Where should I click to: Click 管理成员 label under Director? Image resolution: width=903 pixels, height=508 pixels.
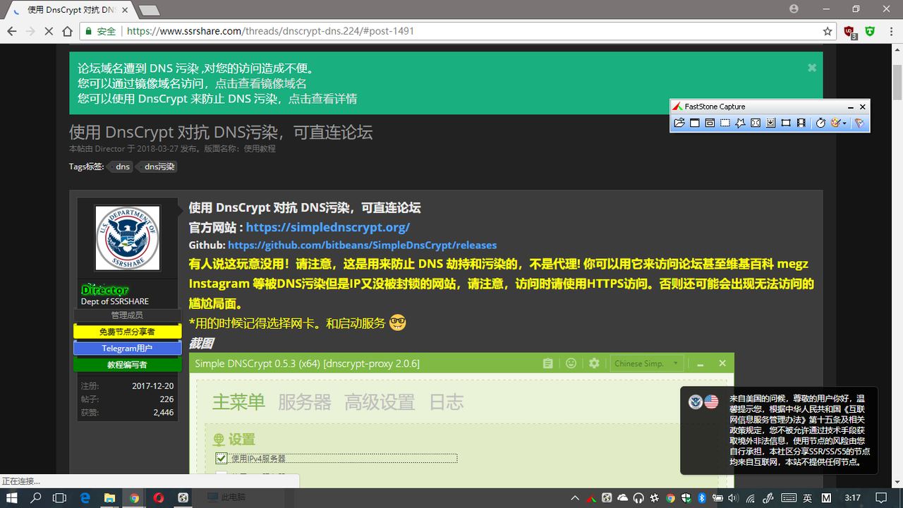coord(127,315)
